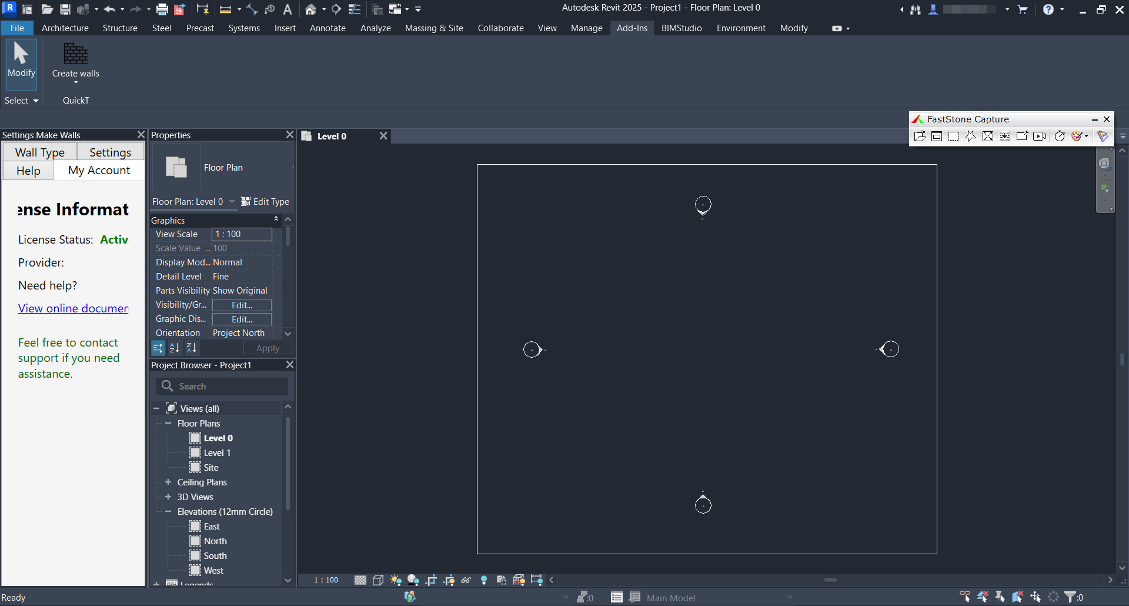Toggle Reveal Hidden Elements lightbulb
The image size is (1129, 606).
pos(484,580)
